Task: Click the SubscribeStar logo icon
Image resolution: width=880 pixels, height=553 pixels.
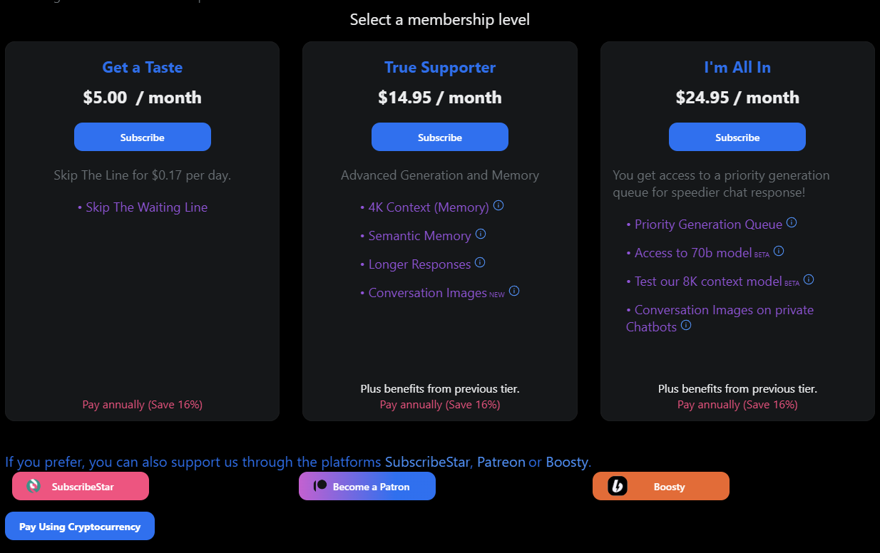Action: click(x=32, y=485)
